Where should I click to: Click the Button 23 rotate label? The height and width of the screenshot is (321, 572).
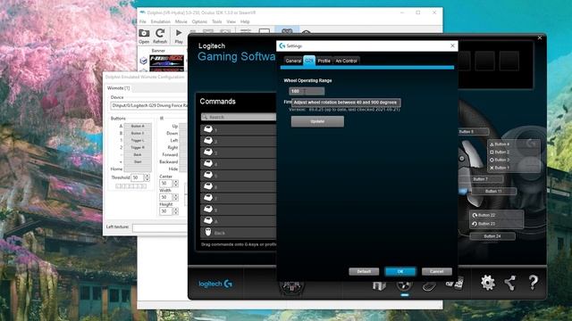484,224
